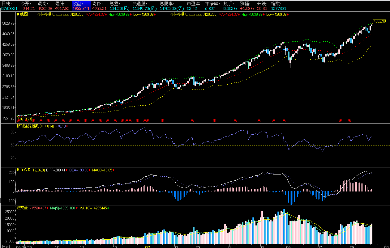This screenshot has width=390, height=248.
Task: Click the 涨幅 value +1.03%
Action: coord(247,9)
